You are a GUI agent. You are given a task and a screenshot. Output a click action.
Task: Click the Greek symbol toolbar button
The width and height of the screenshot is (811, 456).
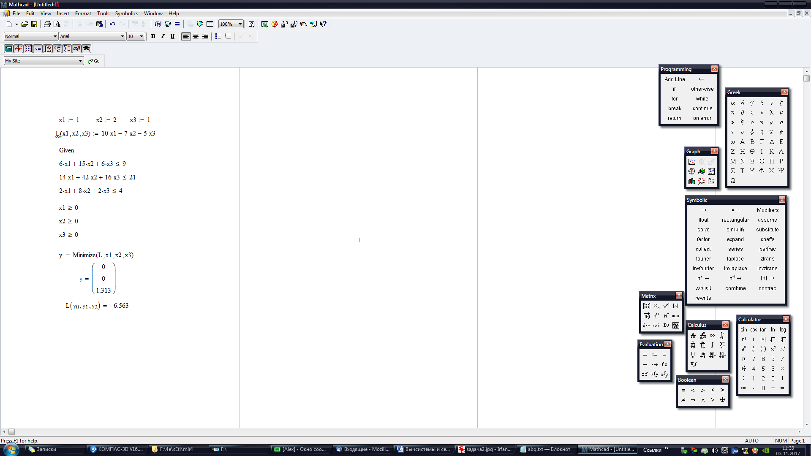76,49
